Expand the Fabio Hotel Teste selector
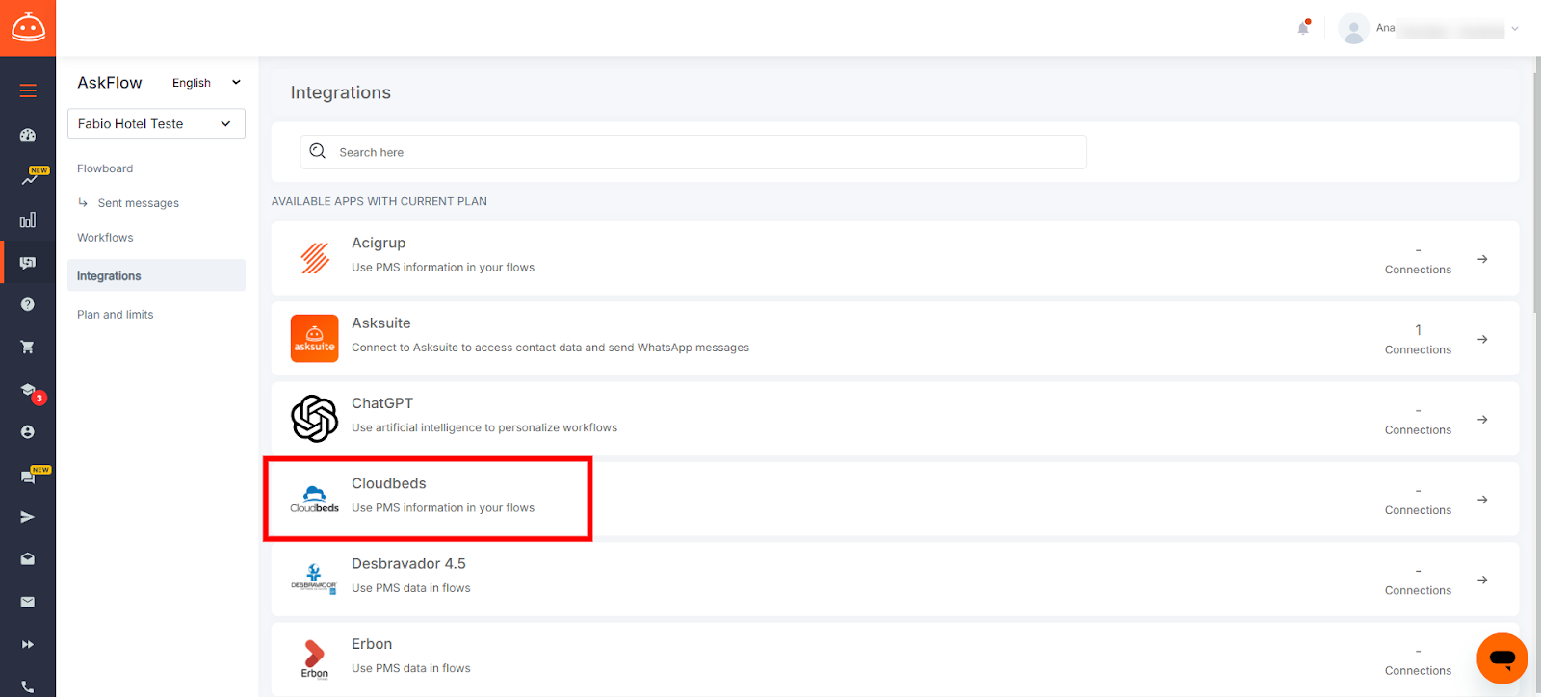 click(156, 123)
